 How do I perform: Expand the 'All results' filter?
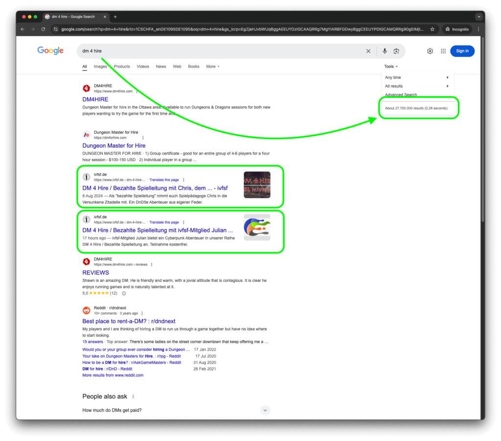point(417,86)
